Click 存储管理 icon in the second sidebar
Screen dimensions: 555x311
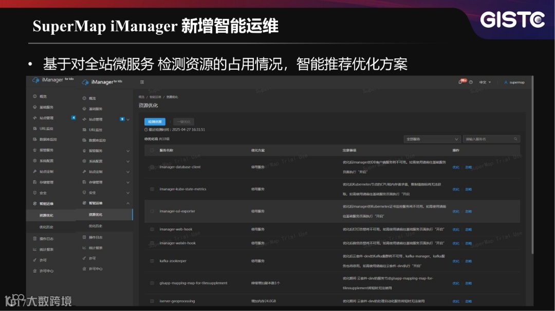(84, 182)
